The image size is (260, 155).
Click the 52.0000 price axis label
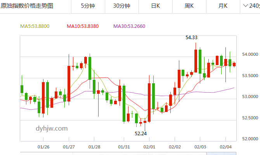[x=250, y=139]
